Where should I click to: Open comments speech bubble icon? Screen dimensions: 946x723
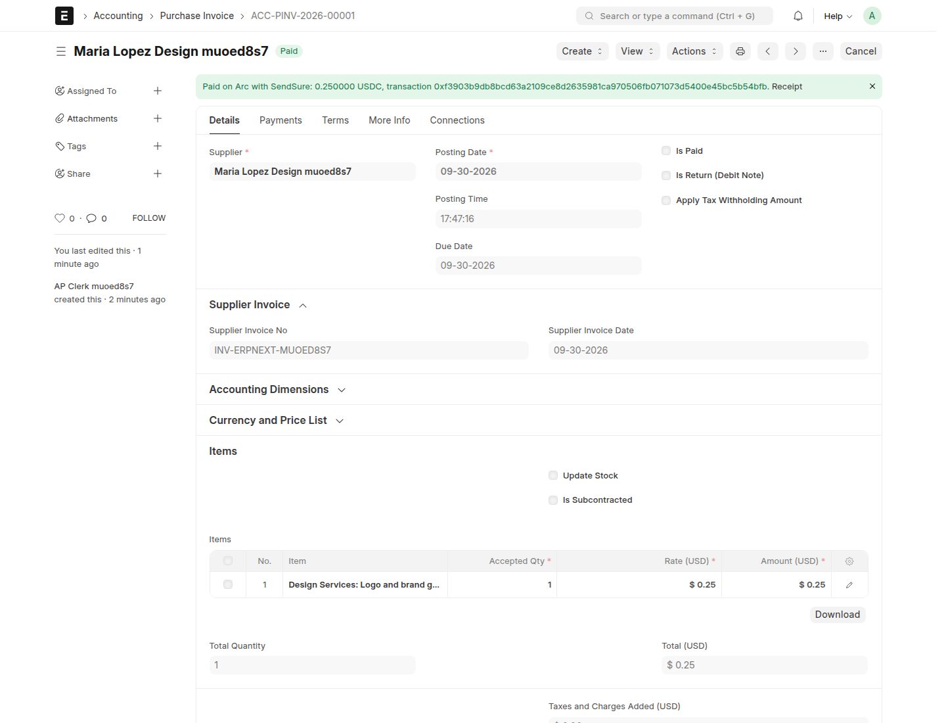[91, 218]
